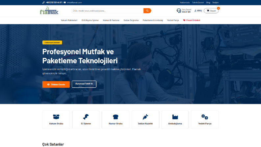
Task: Click the Çok Satanlar heading
Action: coord(53,144)
